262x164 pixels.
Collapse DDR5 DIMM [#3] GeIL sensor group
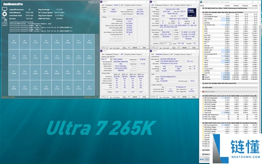(201, 123)
